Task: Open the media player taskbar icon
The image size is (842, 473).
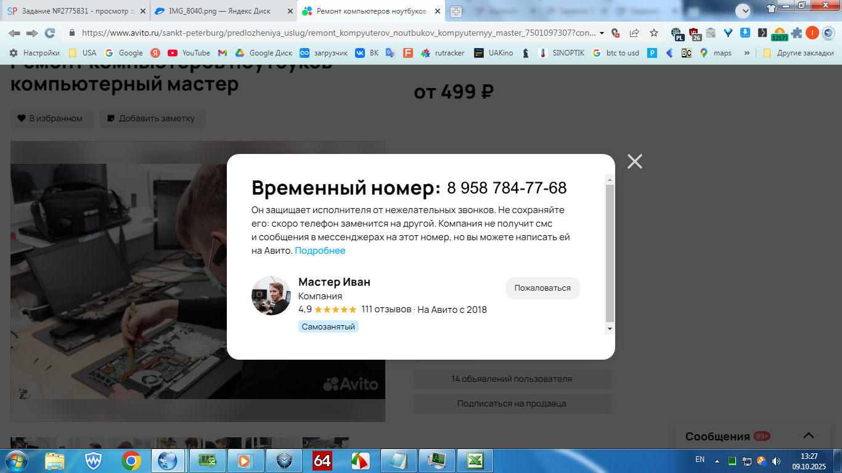Action: click(x=245, y=461)
